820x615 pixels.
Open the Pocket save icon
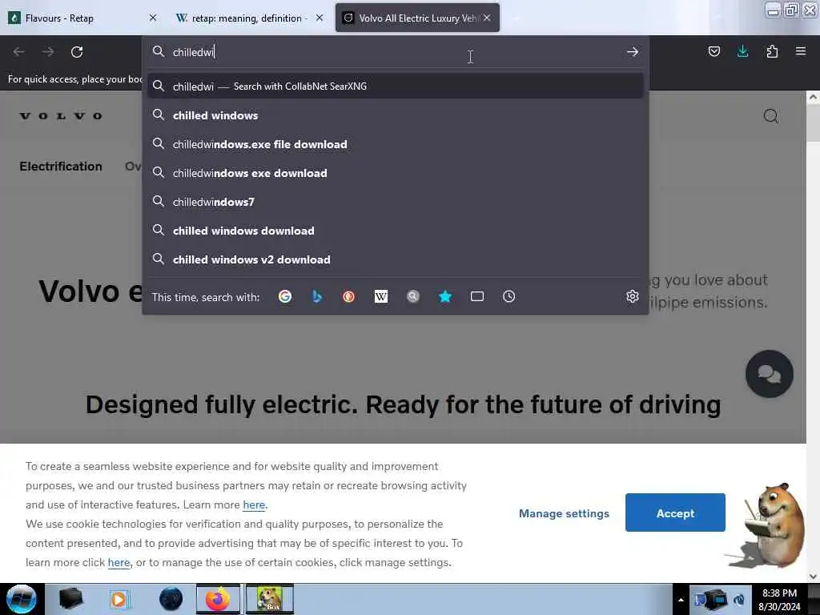[x=713, y=51]
